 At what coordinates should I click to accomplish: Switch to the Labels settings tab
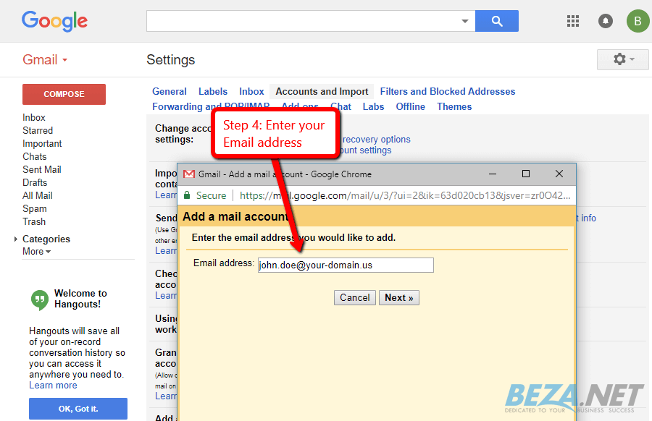(213, 91)
